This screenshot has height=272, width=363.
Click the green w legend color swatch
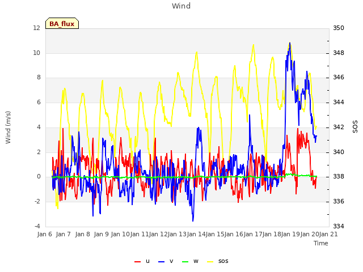[x=185, y=262]
